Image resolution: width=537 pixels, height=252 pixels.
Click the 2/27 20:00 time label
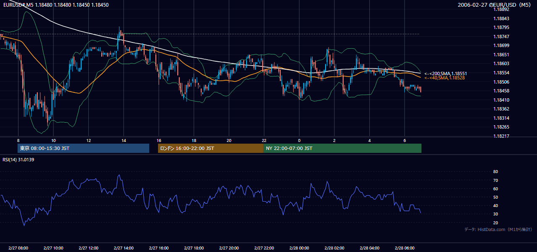pos(229,248)
